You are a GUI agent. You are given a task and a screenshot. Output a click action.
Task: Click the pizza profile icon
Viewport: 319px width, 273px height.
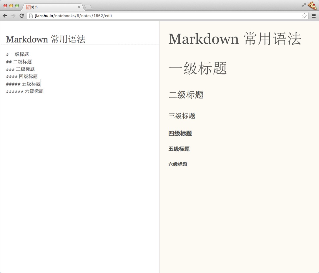(x=312, y=6)
